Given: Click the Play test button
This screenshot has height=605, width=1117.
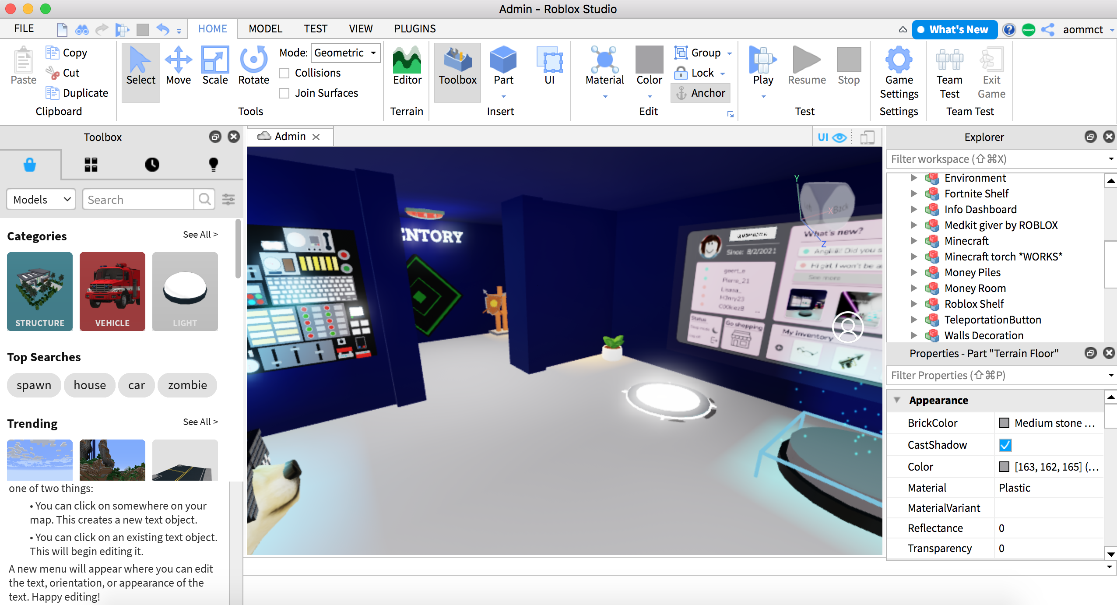Looking at the screenshot, I should tap(763, 66).
